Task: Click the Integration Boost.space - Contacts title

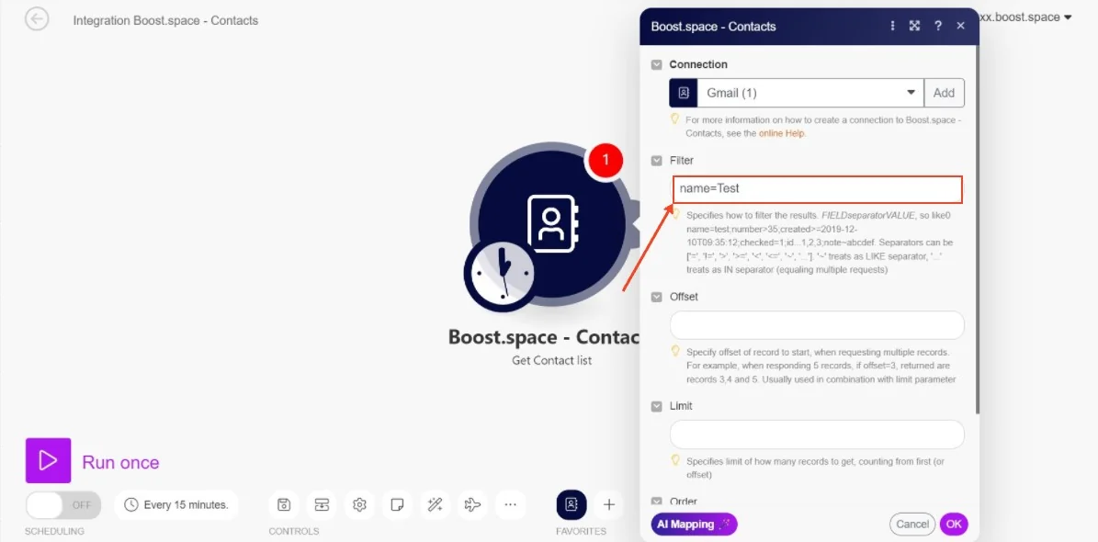Action: (165, 20)
